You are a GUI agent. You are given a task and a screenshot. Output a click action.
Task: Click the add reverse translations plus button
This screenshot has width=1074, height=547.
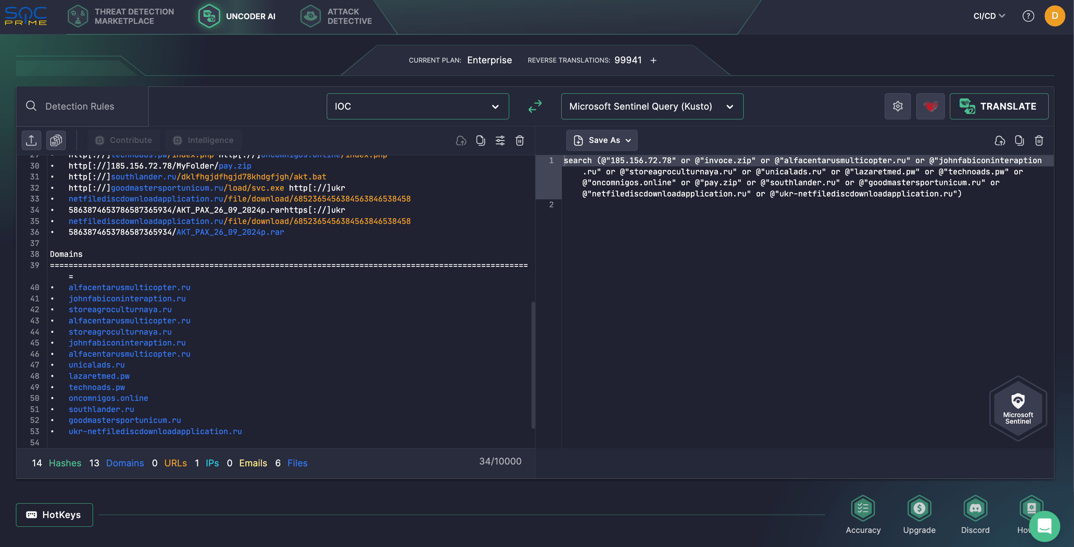click(x=652, y=60)
